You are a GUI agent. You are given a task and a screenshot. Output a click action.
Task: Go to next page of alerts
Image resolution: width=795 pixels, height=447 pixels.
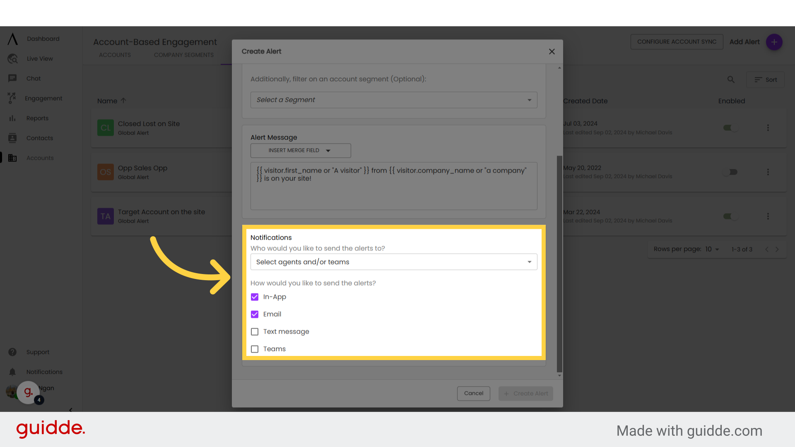point(777,249)
